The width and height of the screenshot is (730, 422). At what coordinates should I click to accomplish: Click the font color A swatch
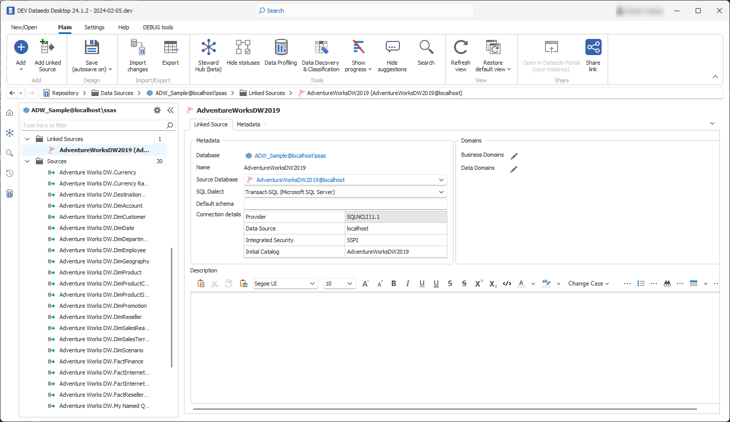coord(521,284)
